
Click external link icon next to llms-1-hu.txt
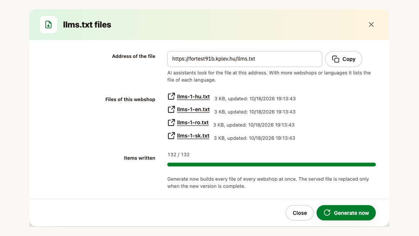pos(171,96)
